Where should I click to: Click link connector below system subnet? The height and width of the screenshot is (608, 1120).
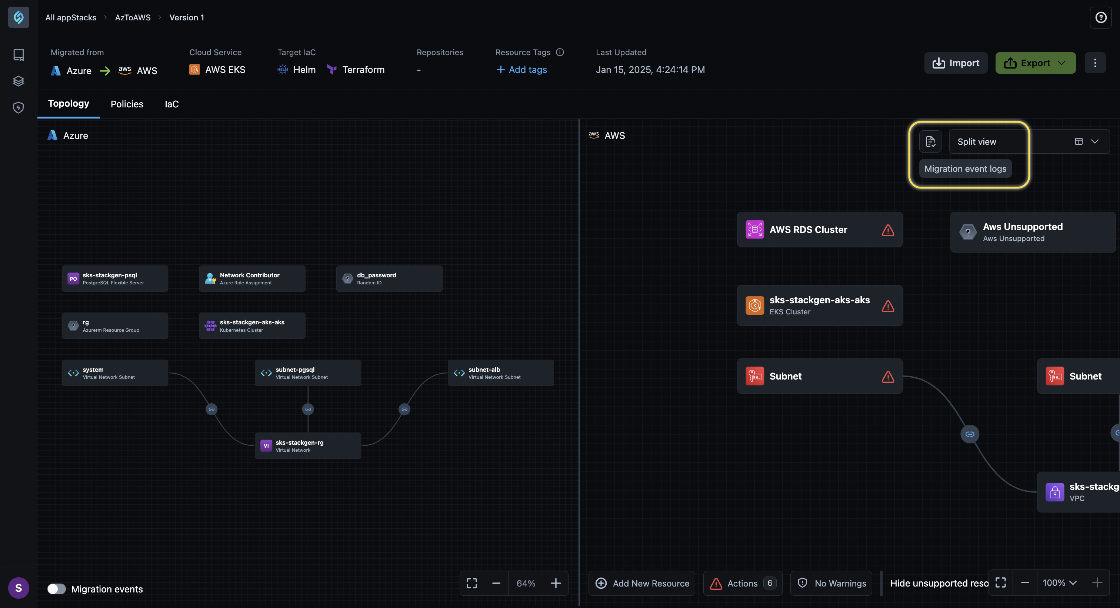point(211,410)
